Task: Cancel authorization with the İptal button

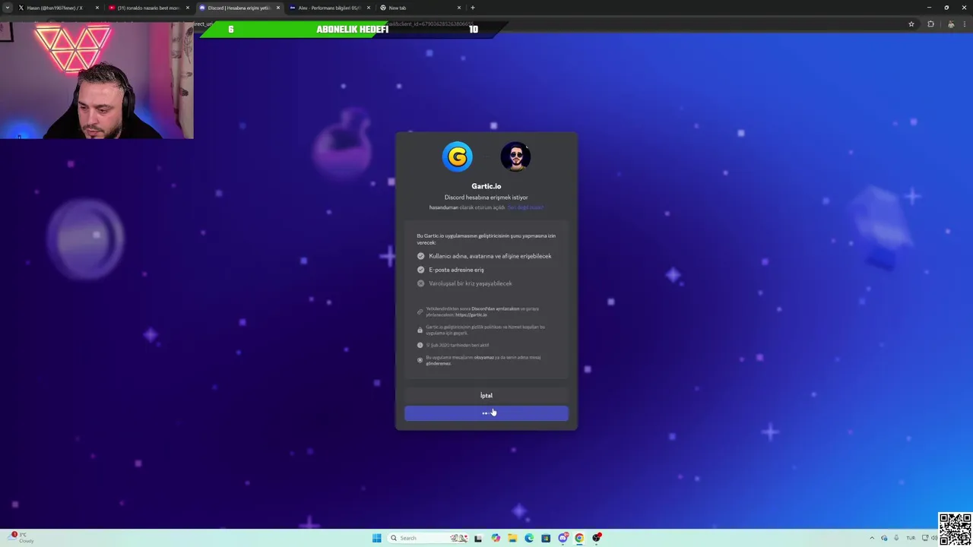Action: 486,395
